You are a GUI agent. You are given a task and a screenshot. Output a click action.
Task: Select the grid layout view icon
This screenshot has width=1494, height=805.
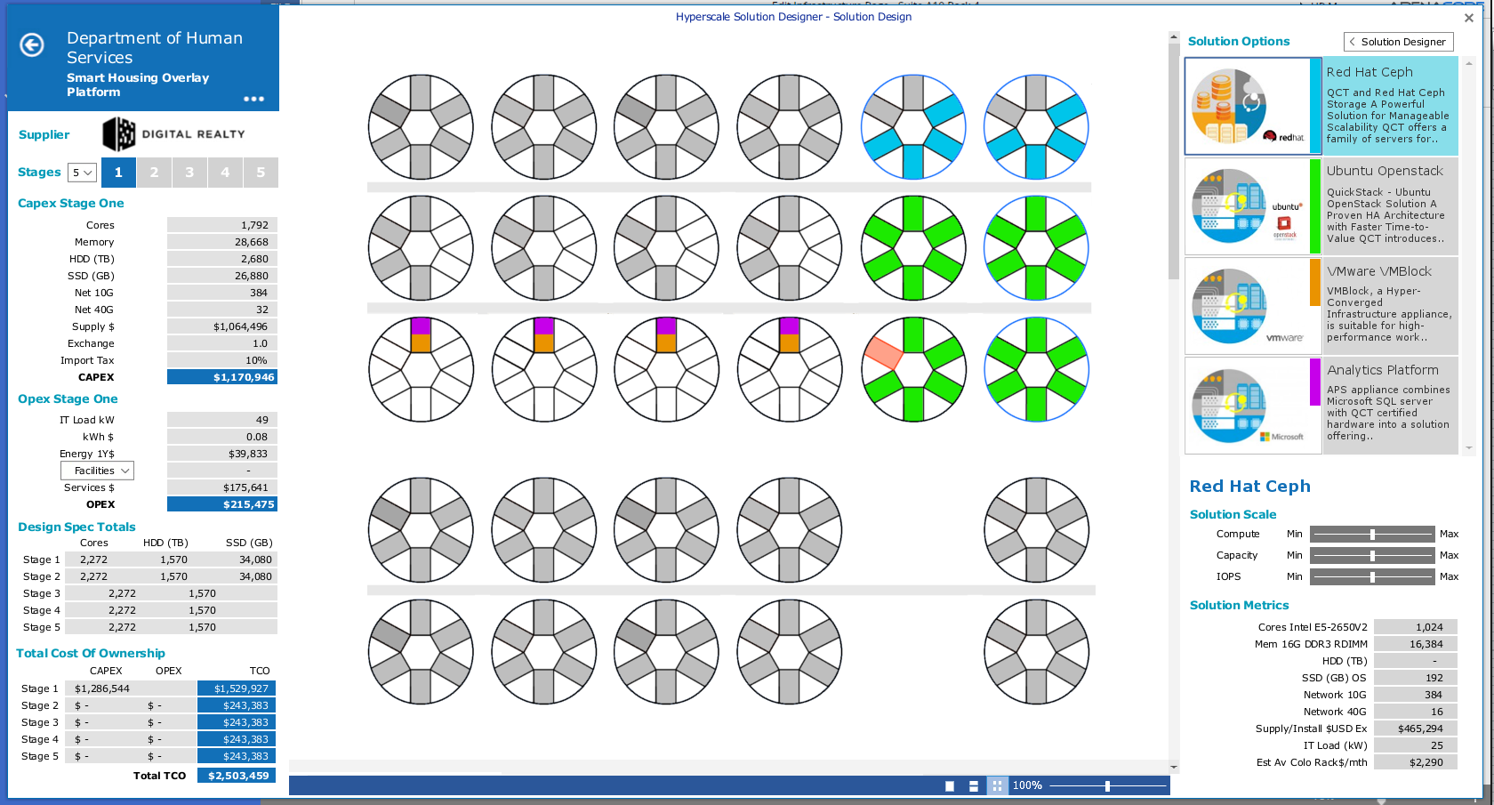(x=997, y=786)
